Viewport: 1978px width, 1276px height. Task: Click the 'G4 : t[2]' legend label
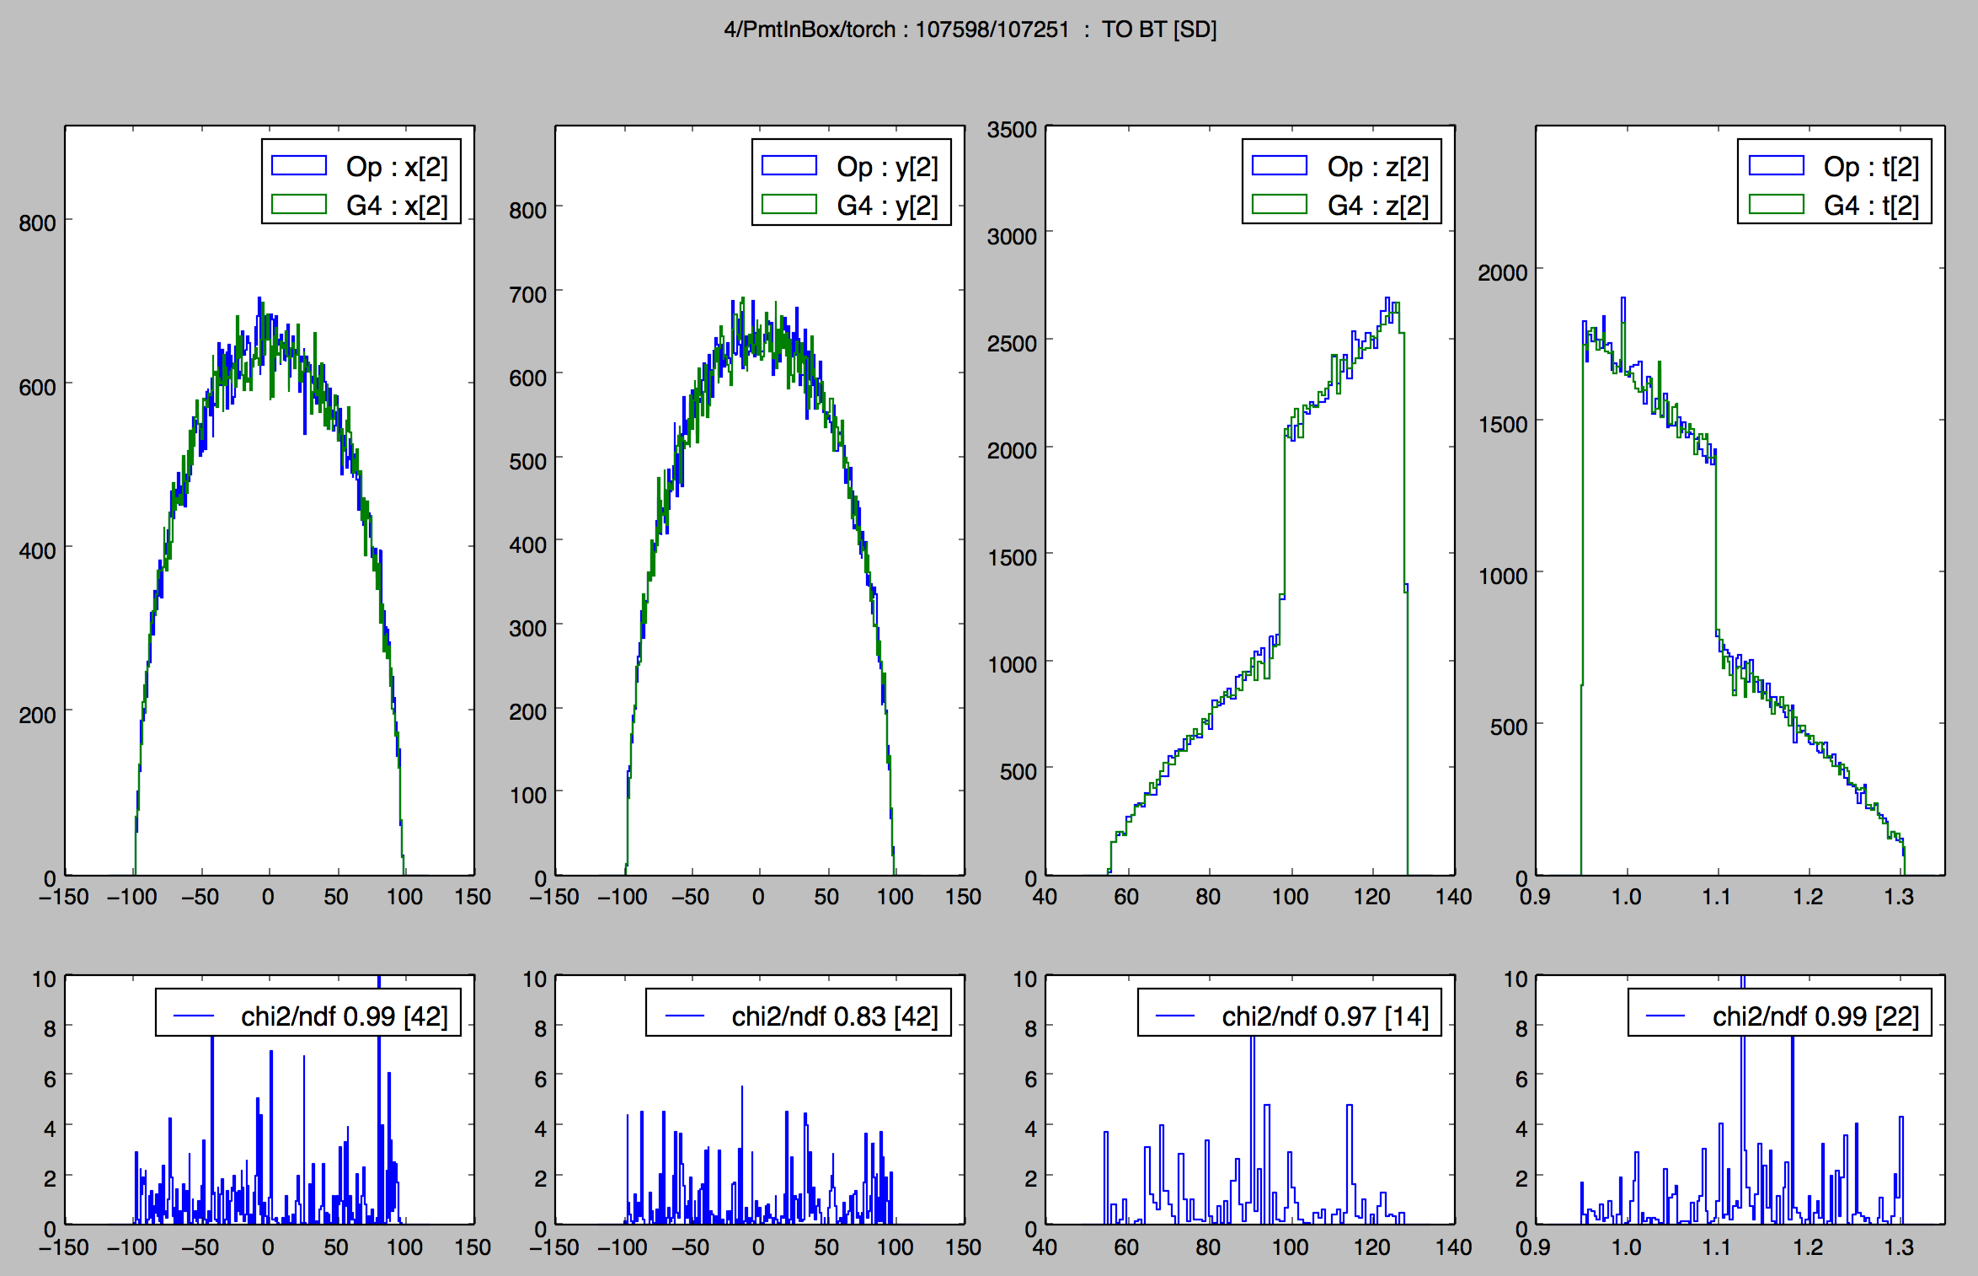[x=1871, y=205]
